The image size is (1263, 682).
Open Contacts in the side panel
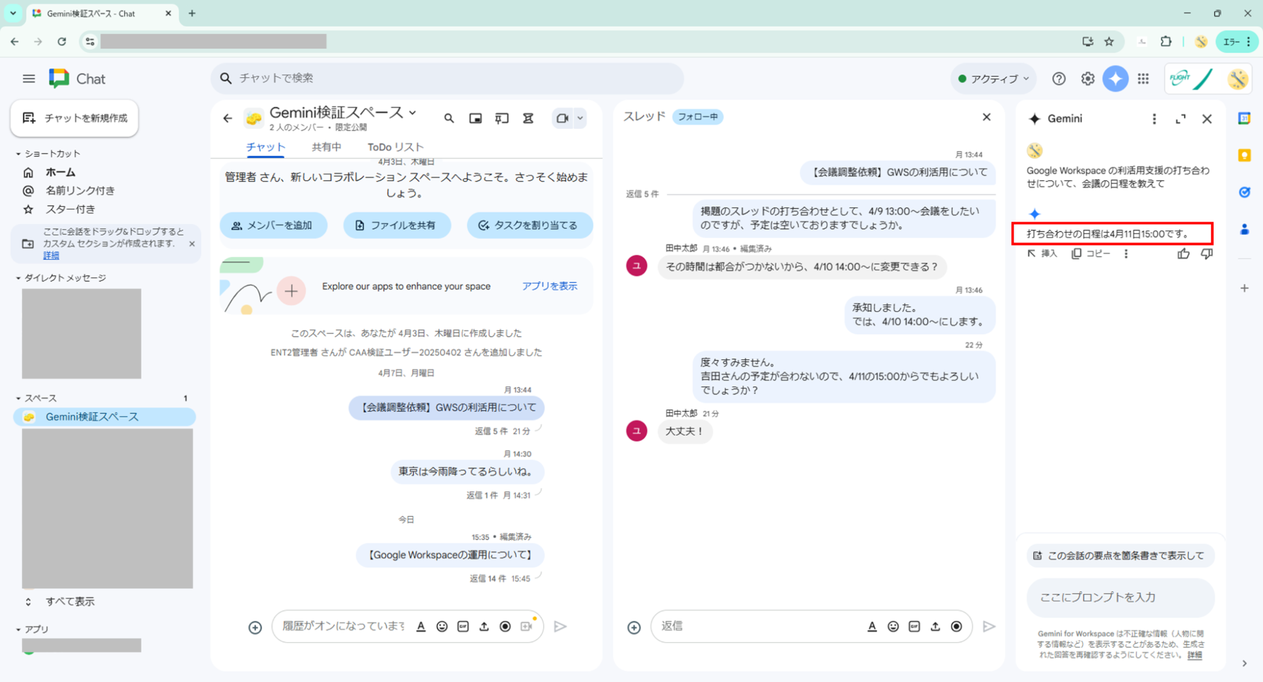1244,229
